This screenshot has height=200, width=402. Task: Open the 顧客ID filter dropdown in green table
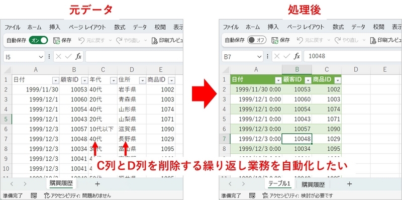308,80
